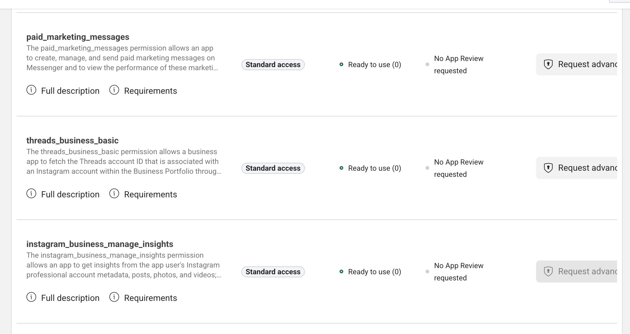Open Full description for paid_marketing_messages

point(70,91)
